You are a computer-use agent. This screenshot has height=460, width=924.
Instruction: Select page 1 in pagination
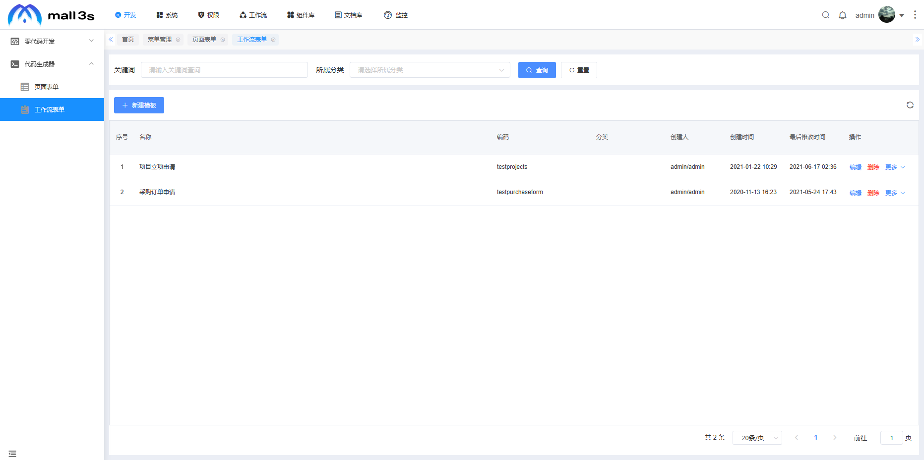[816, 438]
